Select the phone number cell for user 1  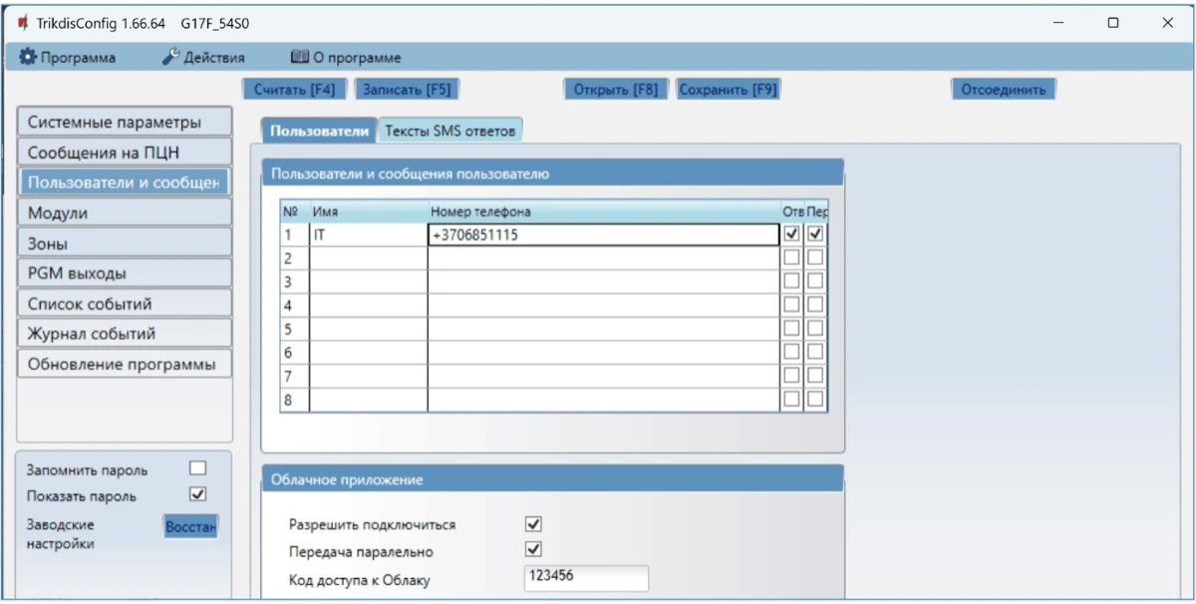click(x=603, y=235)
